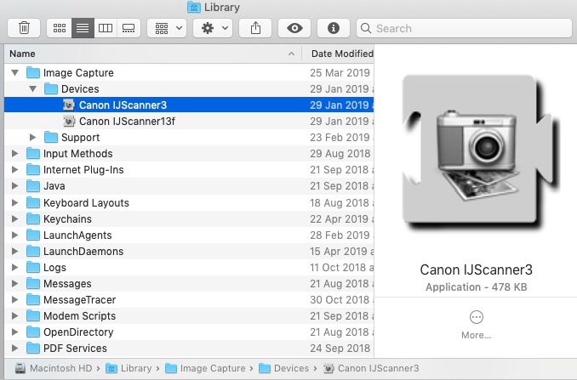Screen dimensions: 577x380
Task: Sort by the Date Modified column header
Action: [x=338, y=54]
